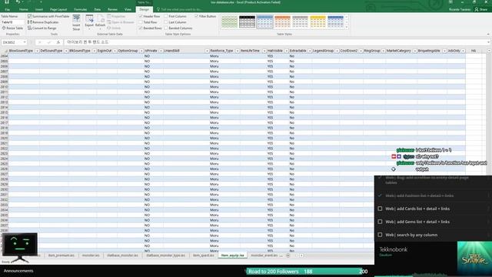Image resolution: width=492 pixels, height=277 pixels.
Task: Toggle the Banded Rows checkbox
Action: 141,28
